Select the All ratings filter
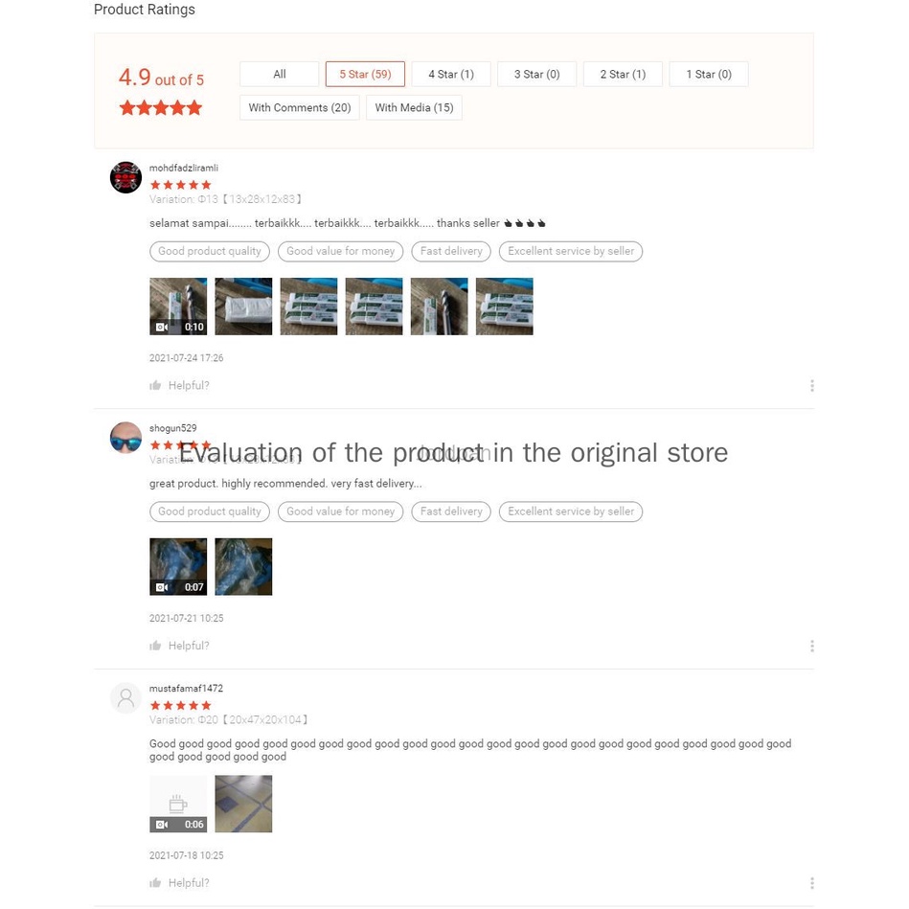909x909 pixels. click(x=280, y=74)
